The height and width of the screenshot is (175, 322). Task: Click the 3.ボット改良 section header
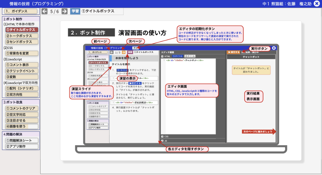[x=21, y=102]
